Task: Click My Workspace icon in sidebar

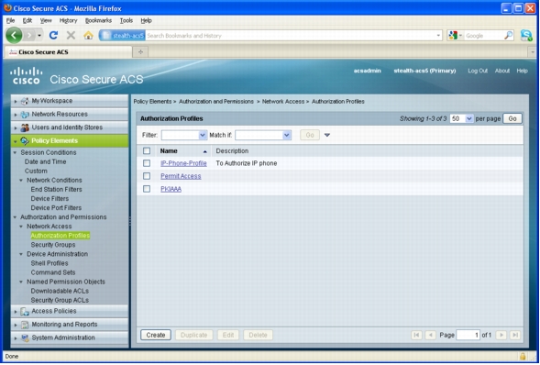Action: click(x=25, y=101)
